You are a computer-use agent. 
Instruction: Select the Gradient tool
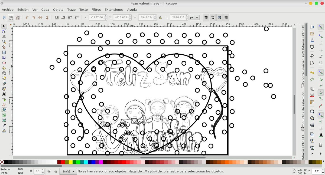click(4, 115)
